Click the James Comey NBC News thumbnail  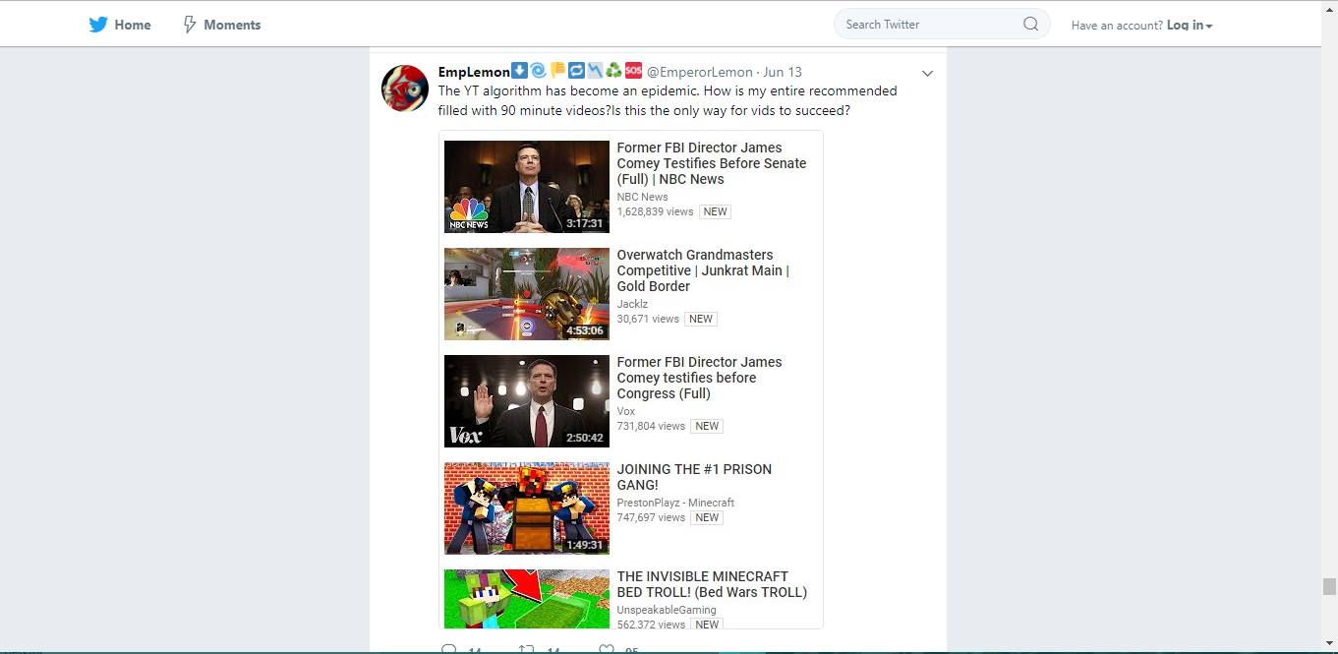pos(527,187)
